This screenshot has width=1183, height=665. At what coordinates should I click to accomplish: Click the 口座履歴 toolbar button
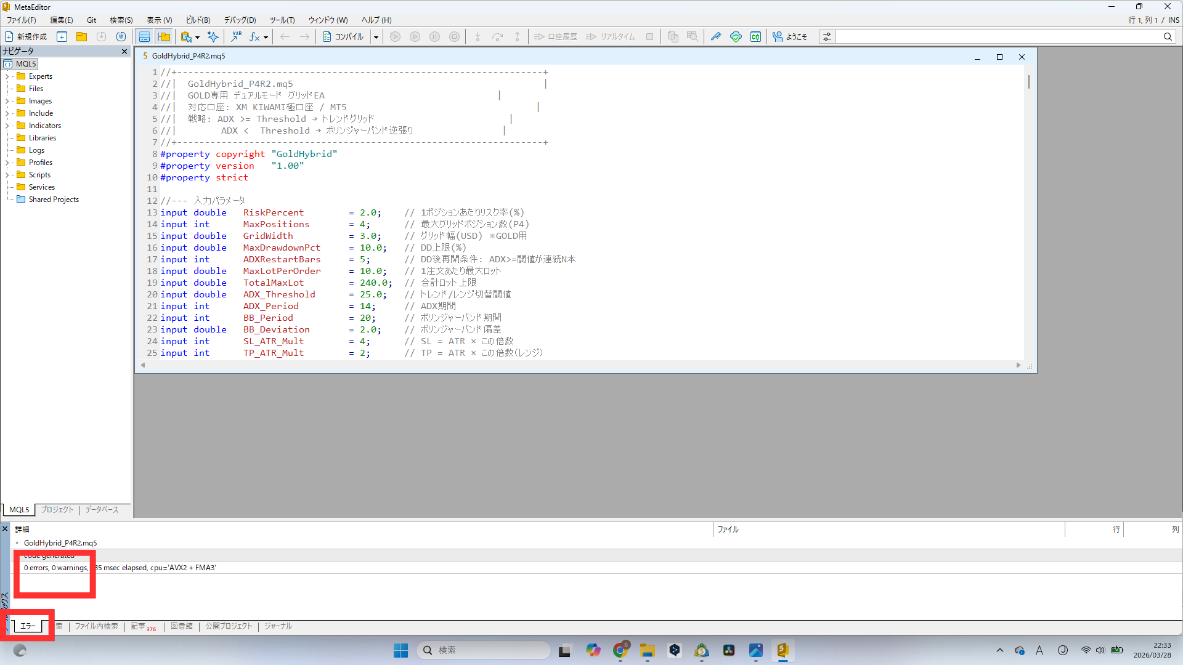(x=555, y=36)
